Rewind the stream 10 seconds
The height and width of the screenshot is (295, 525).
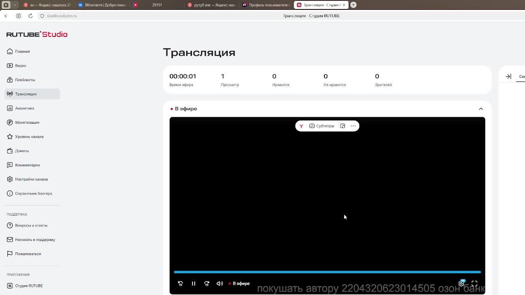(x=180, y=284)
